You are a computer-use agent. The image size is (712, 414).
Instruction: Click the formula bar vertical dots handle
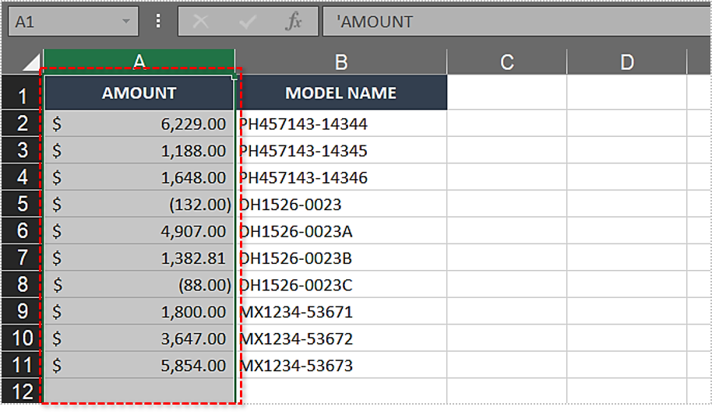[157, 21]
